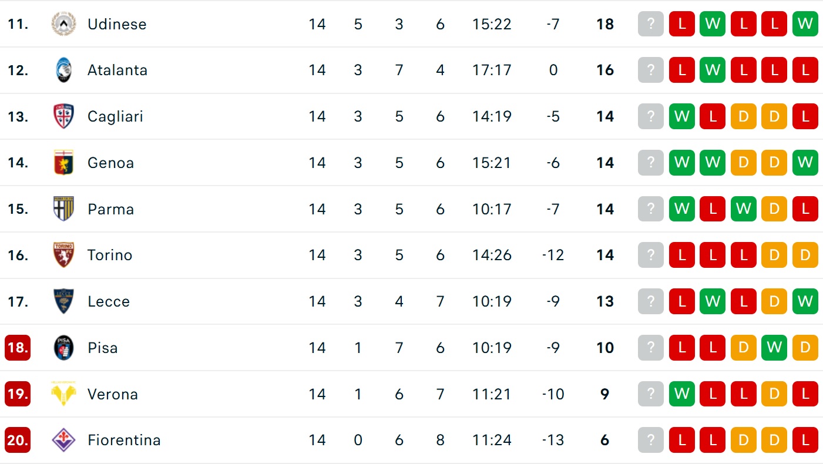Click Pisa's green W form badge
823x464 pixels.
pos(774,348)
